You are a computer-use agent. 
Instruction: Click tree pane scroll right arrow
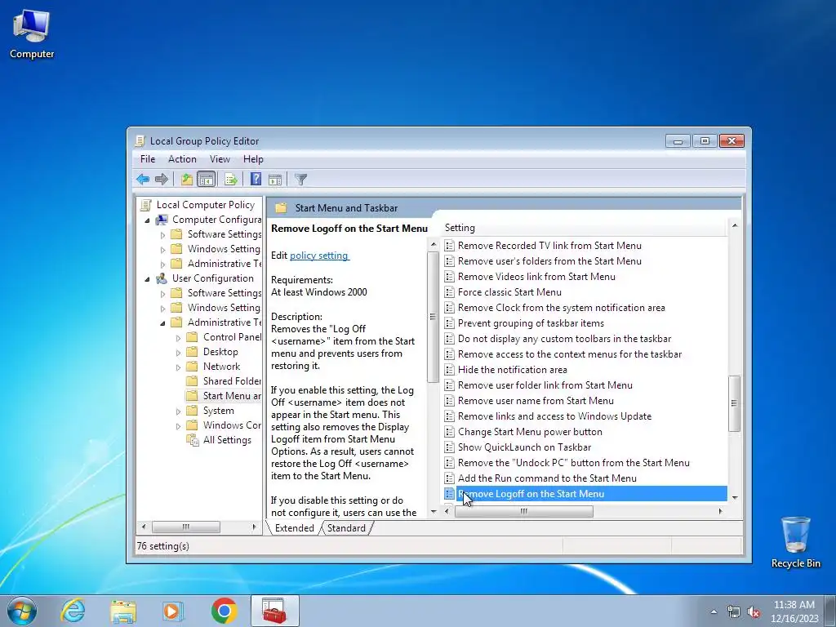[x=254, y=527]
